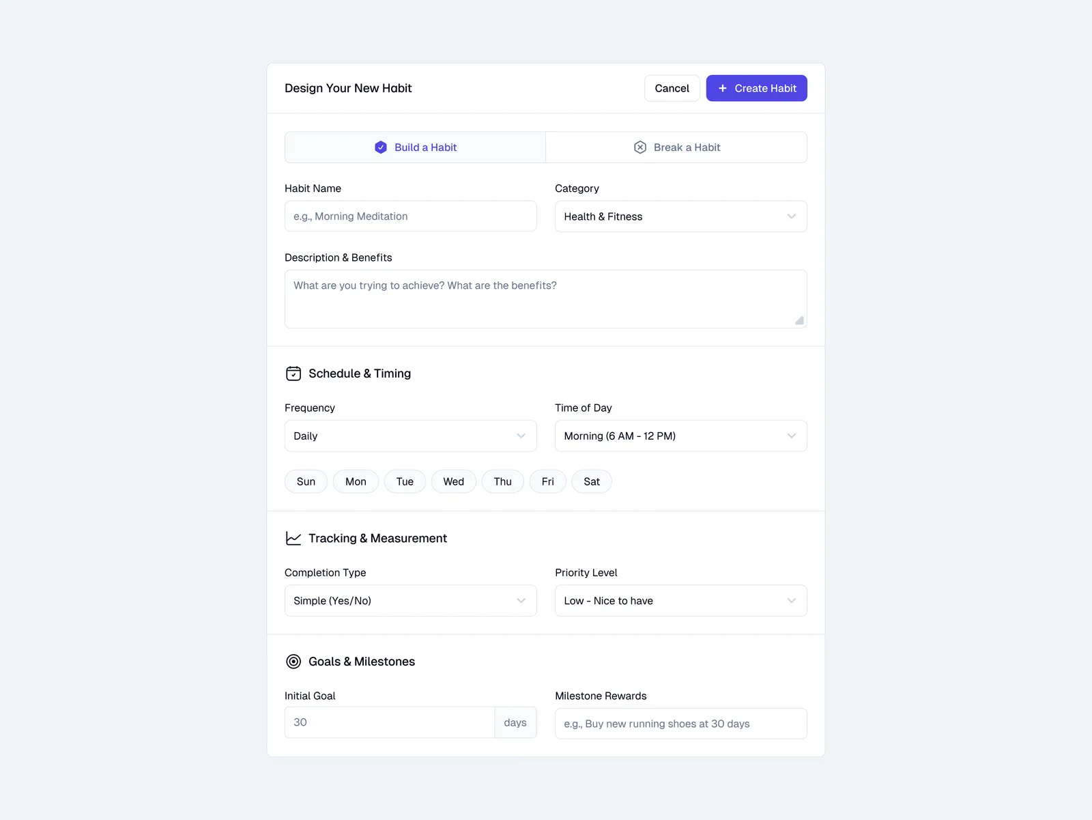Select the Fri day chip

pyautogui.click(x=547, y=482)
